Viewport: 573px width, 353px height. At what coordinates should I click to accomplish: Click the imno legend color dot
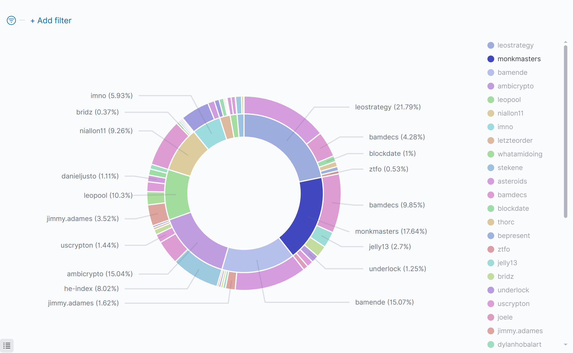pos(491,127)
